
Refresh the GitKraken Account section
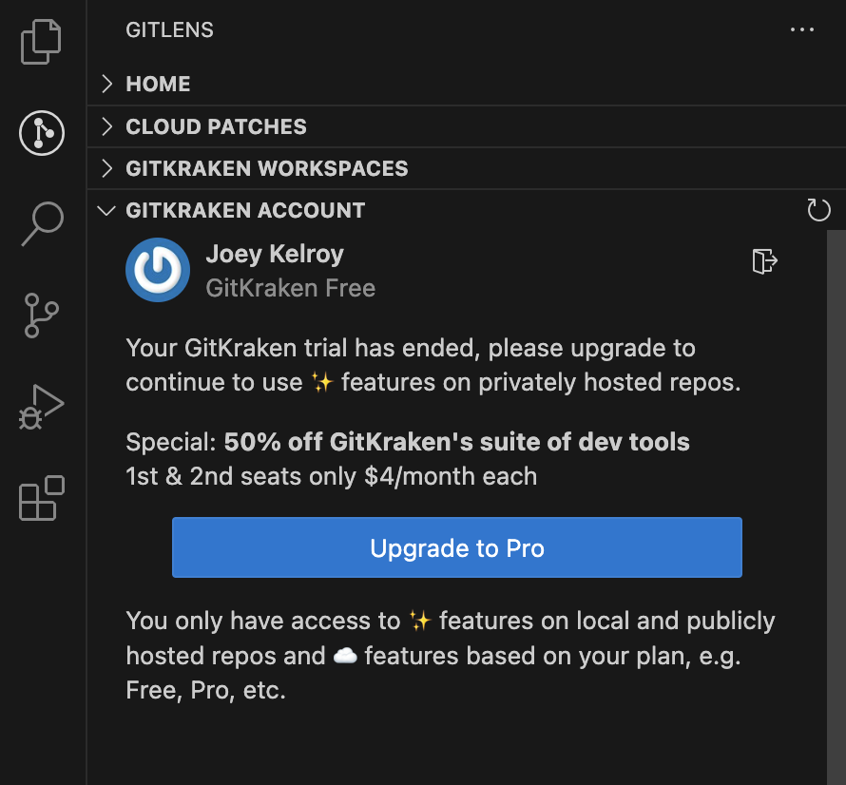(x=818, y=210)
